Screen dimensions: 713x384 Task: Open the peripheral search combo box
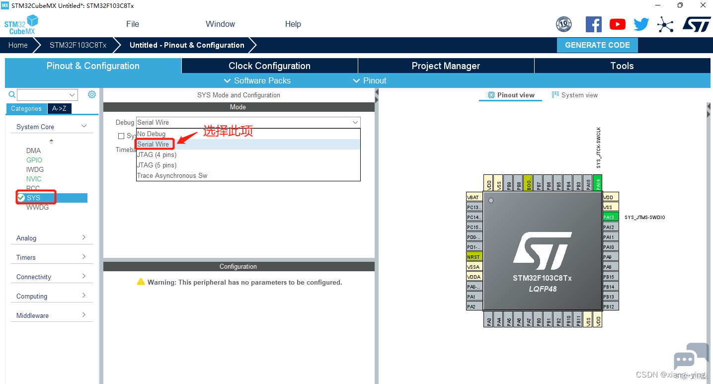tap(47, 95)
